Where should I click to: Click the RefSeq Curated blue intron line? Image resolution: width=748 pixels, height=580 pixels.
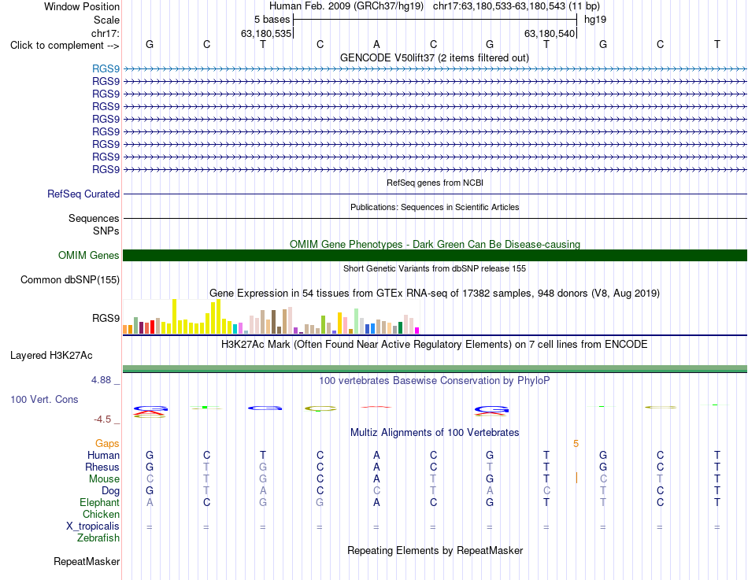click(435, 194)
